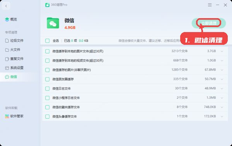Expand the 172.0KB 头像缓存 row

point(222,116)
